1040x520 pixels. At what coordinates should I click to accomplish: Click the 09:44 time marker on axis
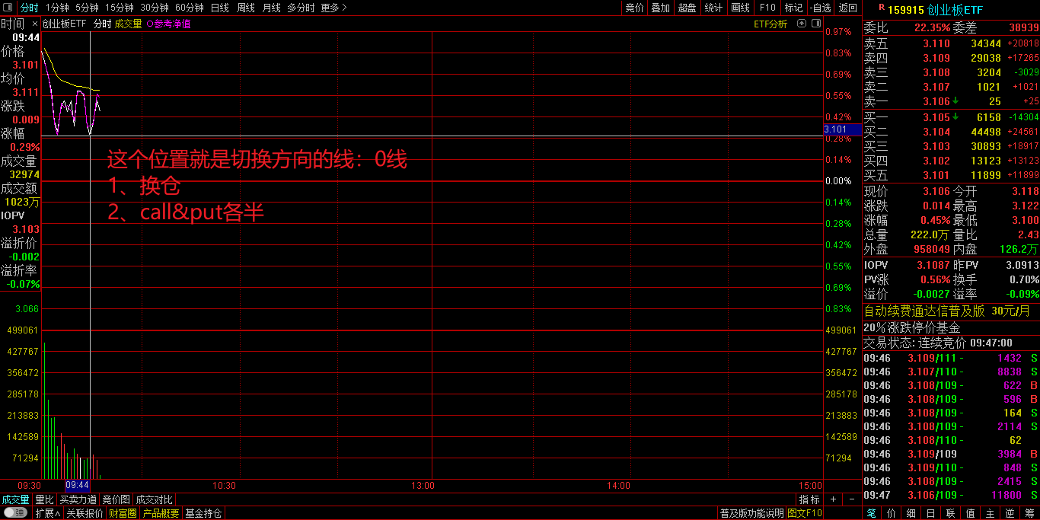(77, 485)
